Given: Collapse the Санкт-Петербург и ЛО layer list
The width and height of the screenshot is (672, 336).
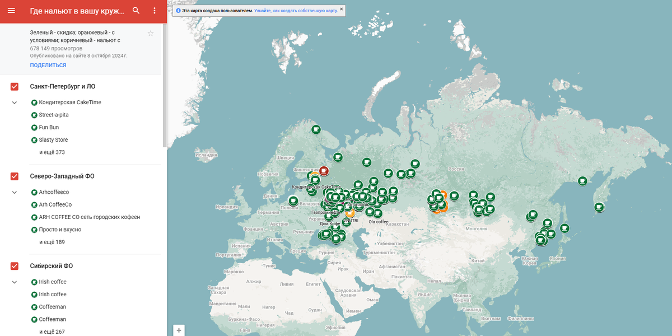Looking at the screenshot, I should point(13,102).
